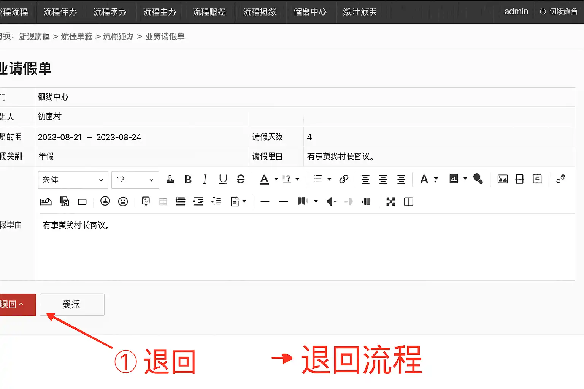Open the font size 12 dropdown

tap(135, 180)
